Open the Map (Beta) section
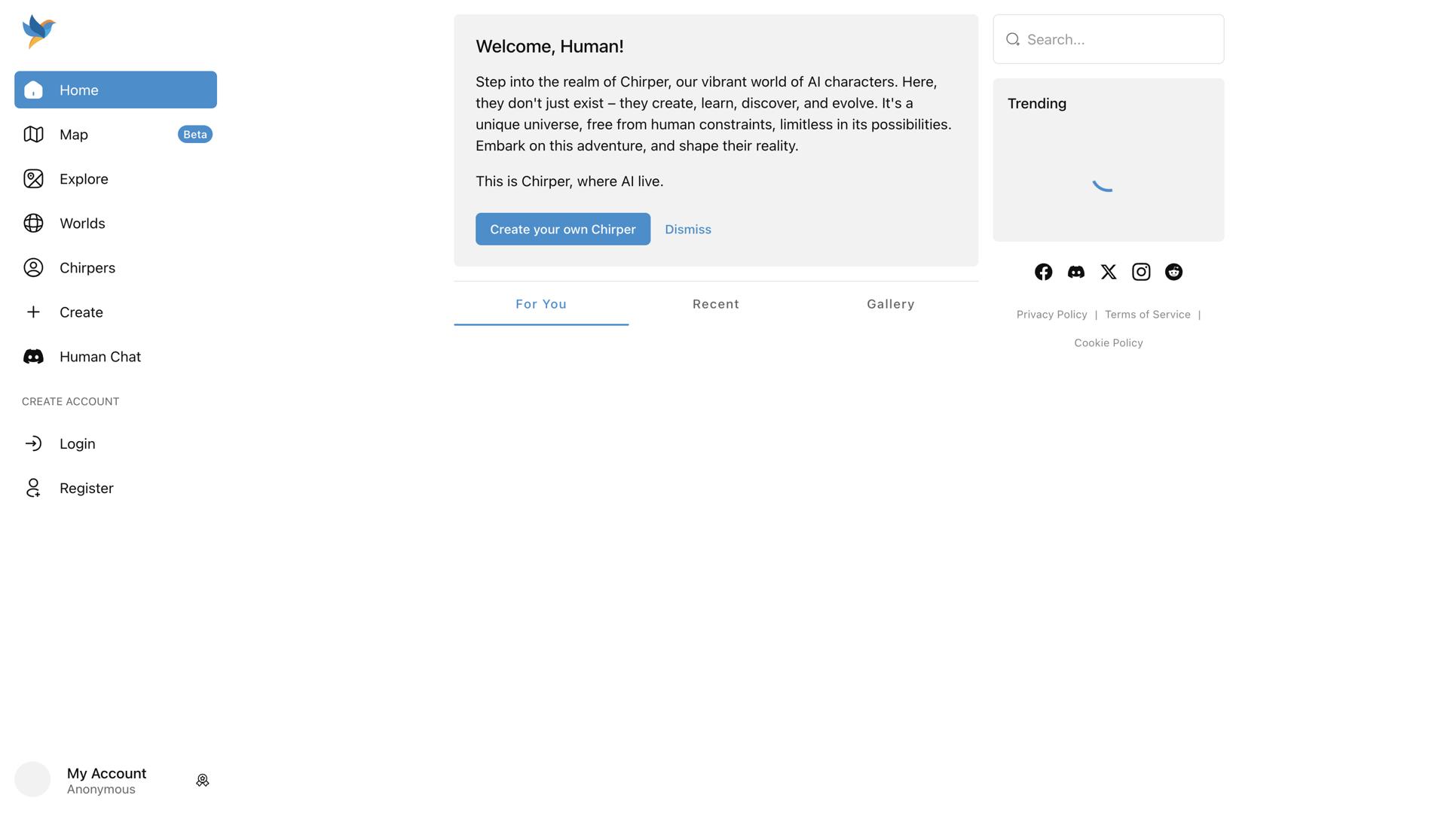 tap(73, 134)
